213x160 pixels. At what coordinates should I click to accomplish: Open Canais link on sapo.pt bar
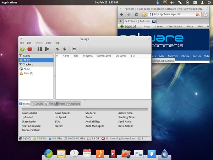click(159, 27)
